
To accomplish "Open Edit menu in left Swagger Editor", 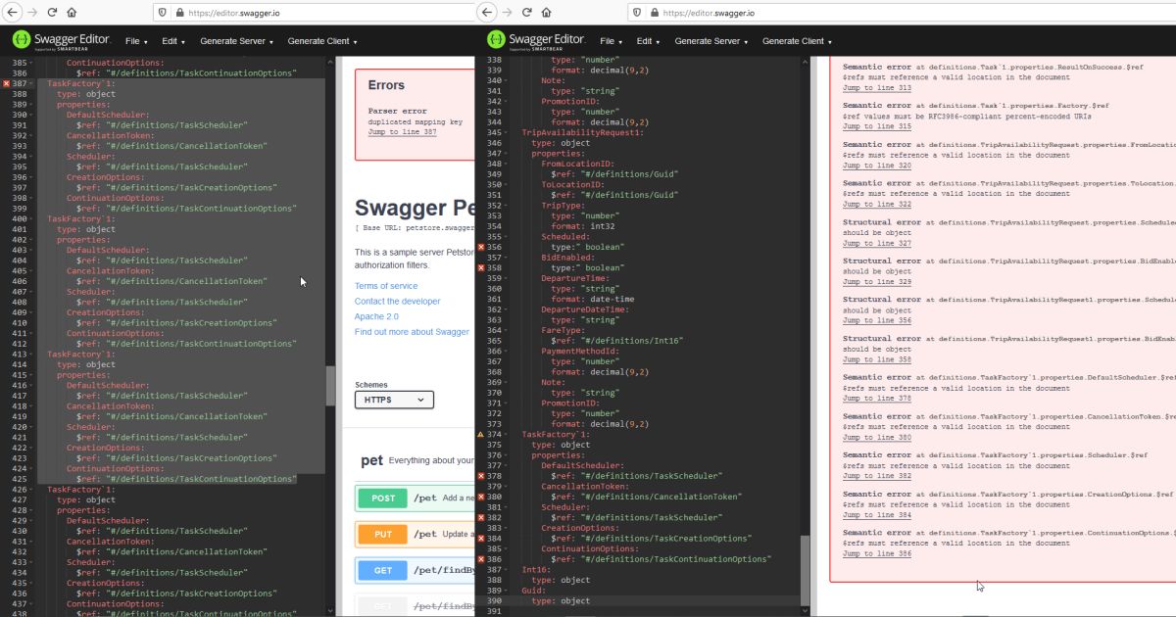I will 173,41.
